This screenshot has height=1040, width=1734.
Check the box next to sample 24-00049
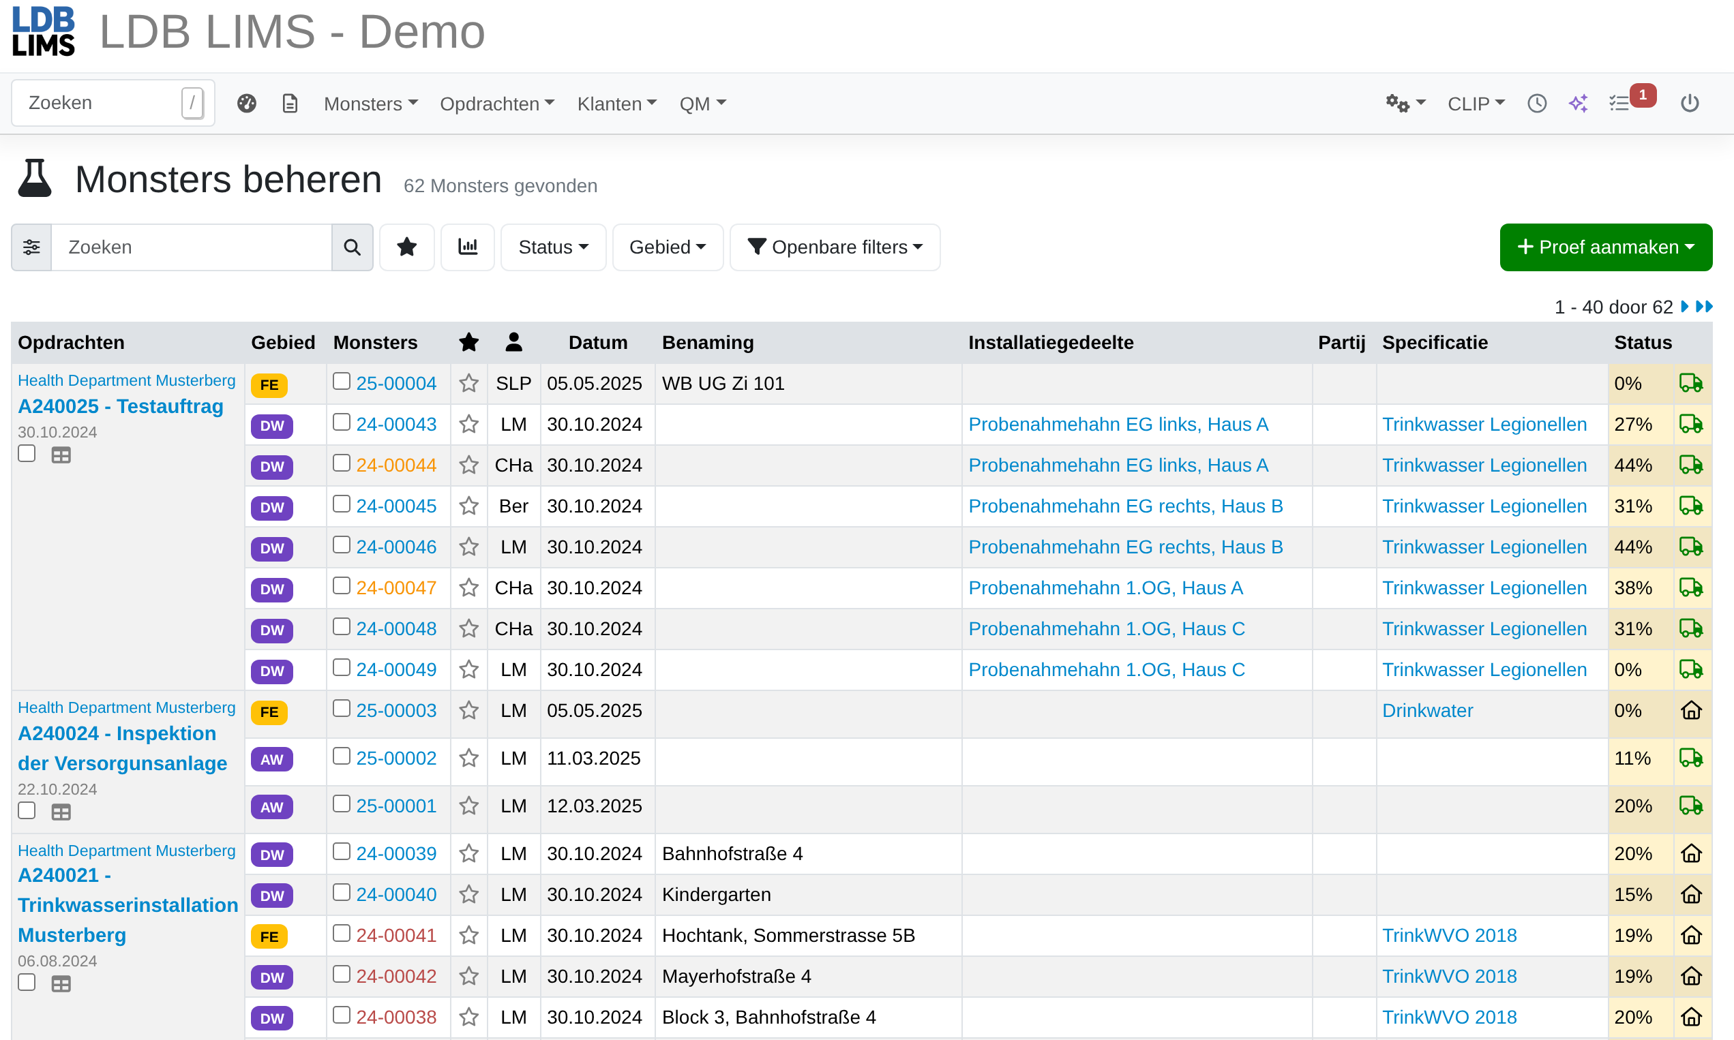342,667
